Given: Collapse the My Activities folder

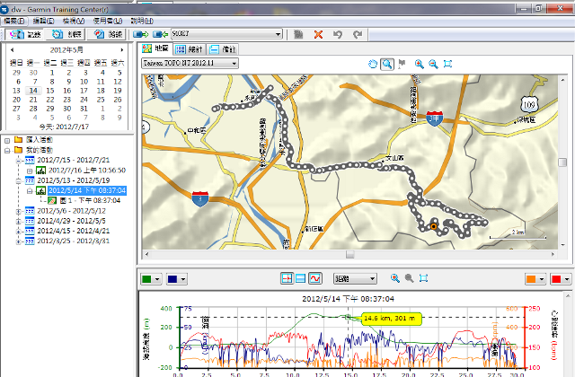Looking at the screenshot, I should tap(7, 150).
